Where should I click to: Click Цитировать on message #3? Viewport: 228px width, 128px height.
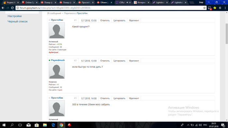coord(119,98)
